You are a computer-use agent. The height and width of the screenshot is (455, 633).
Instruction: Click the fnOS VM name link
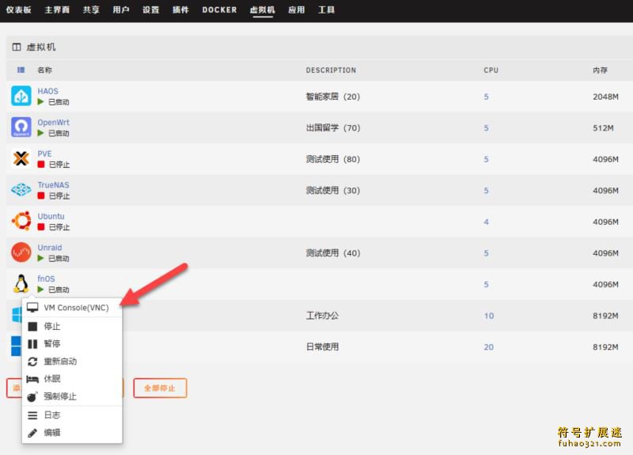(x=46, y=279)
